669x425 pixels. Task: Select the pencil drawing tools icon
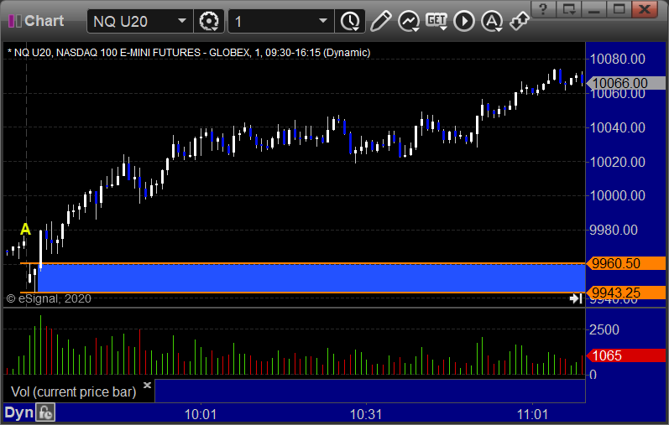click(x=380, y=21)
